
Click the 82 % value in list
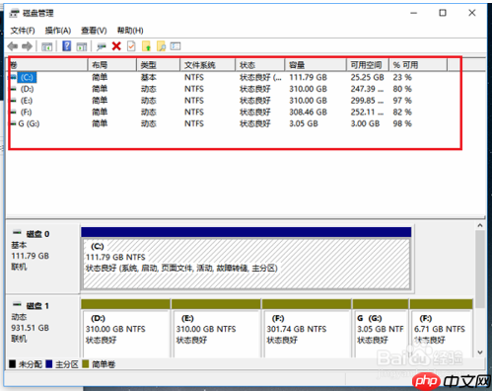(402, 113)
